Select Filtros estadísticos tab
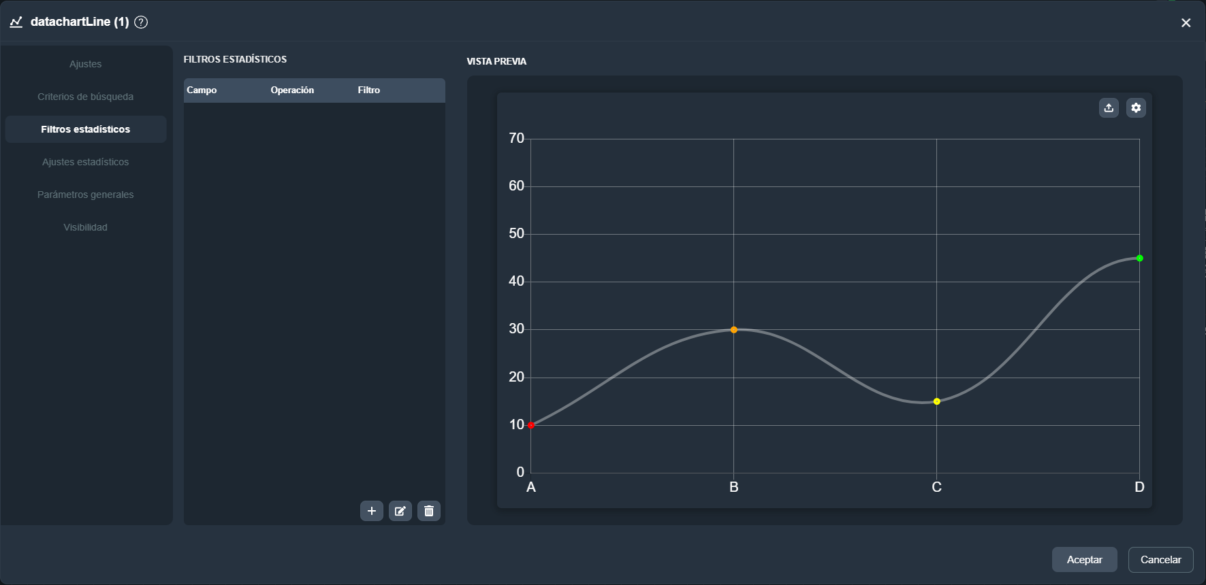Image resolution: width=1206 pixels, height=585 pixels. [x=86, y=129]
